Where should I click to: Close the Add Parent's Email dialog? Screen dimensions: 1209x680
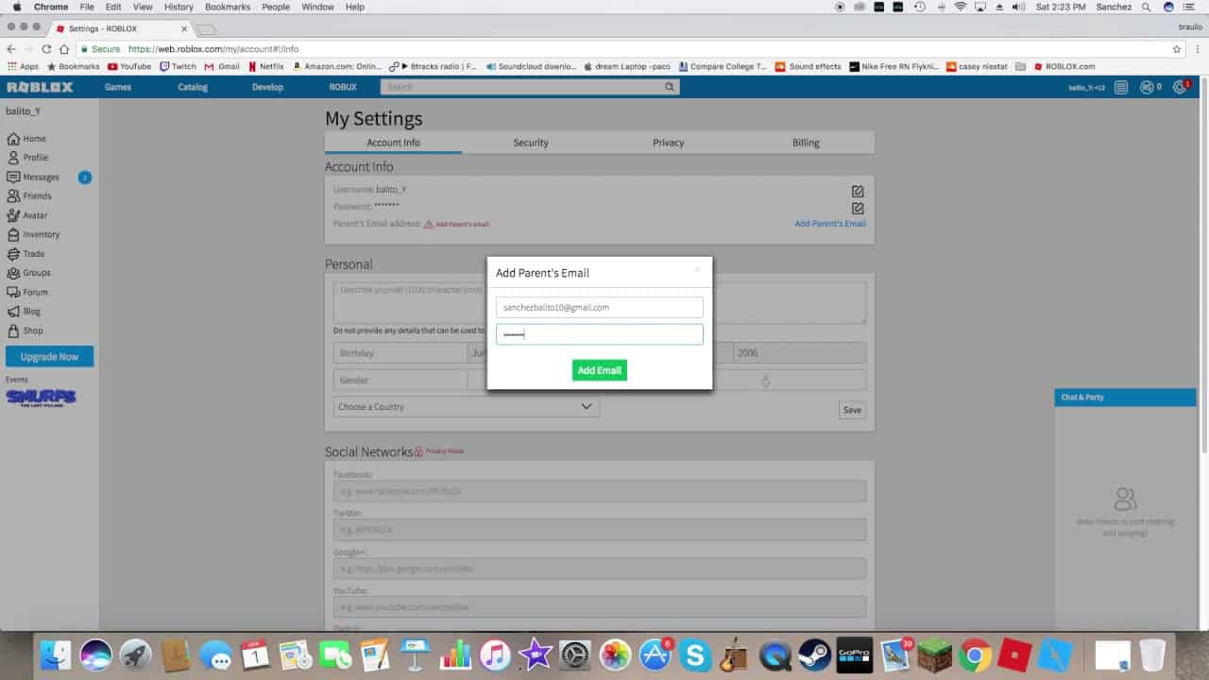pos(697,270)
